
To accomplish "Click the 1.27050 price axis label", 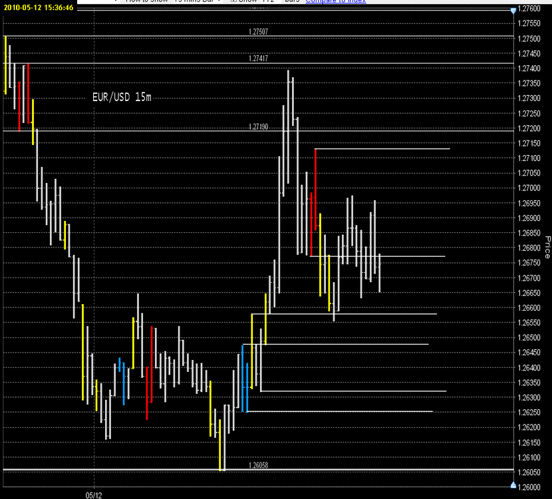I will coord(529,173).
